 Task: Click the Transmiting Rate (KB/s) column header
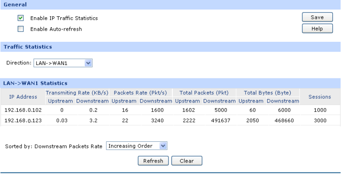tap(77, 93)
